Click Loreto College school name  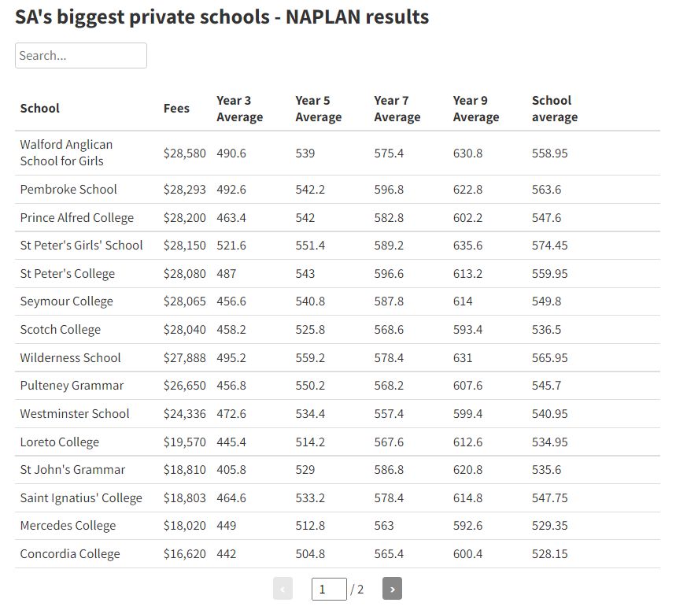[x=60, y=442]
